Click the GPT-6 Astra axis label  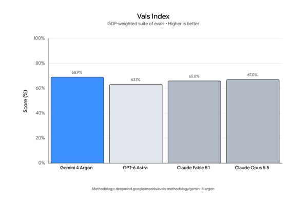pos(135,168)
